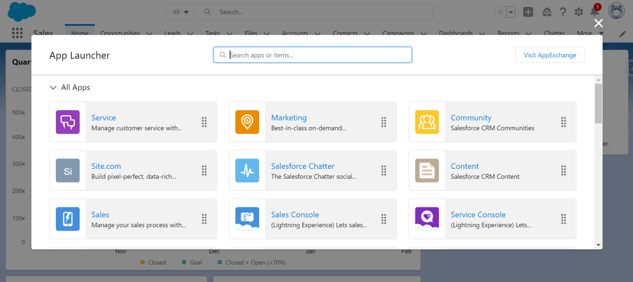Open the search scope All dropdown
The image size is (633, 282).
(181, 12)
